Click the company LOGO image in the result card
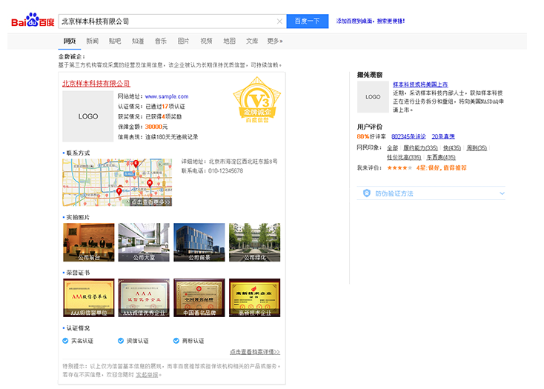 click(x=88, y=116)
